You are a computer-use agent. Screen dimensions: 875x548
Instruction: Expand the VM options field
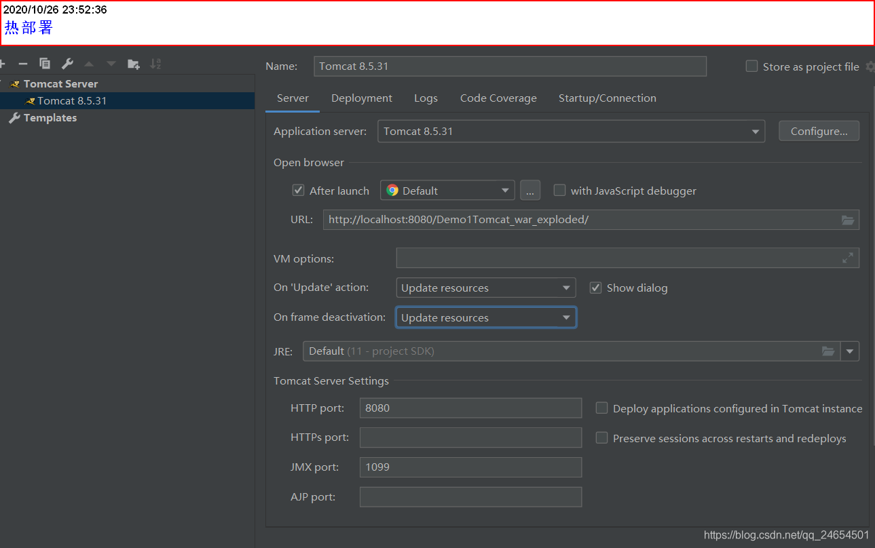point(848,258)
